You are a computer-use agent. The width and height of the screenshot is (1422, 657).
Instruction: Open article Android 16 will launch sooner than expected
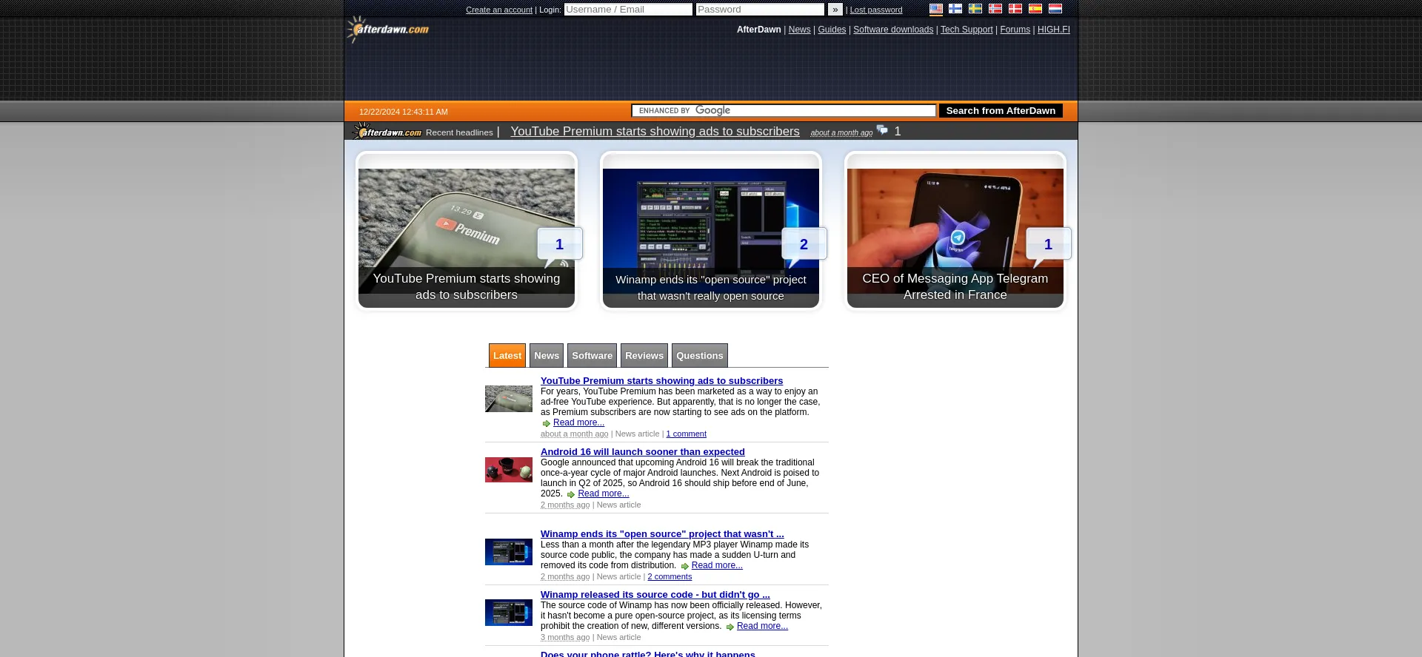pyautogui.click(x=643, y=451)
